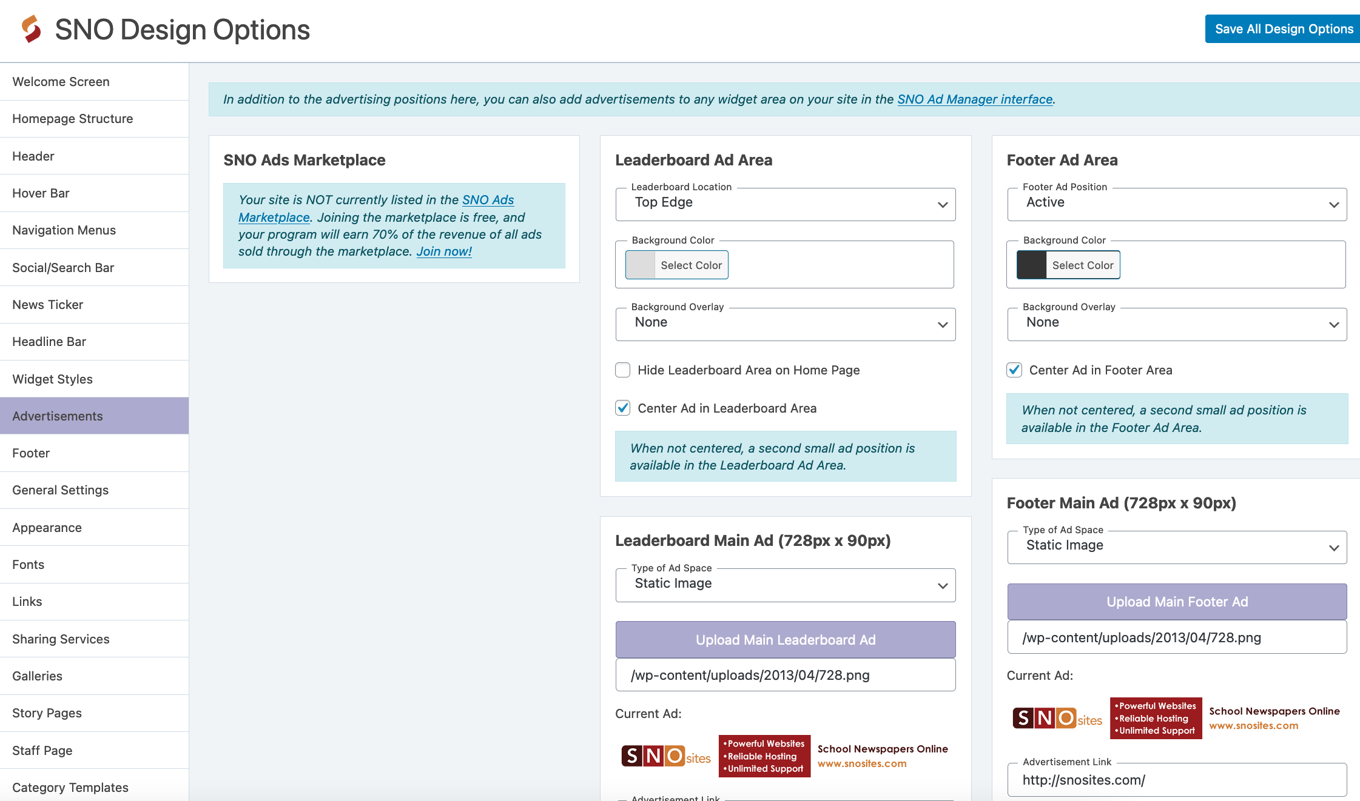Viewport: 1360px width, 801px height.
Task: Open the Welcome Screen section
Action: 94,82
